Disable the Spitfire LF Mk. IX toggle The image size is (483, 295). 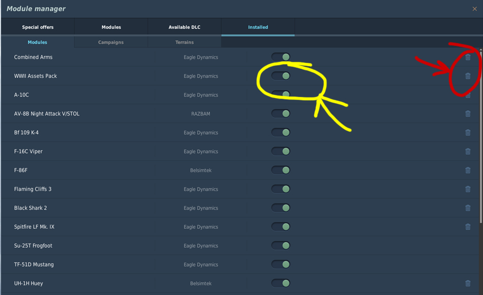click(x=281, y=226)
